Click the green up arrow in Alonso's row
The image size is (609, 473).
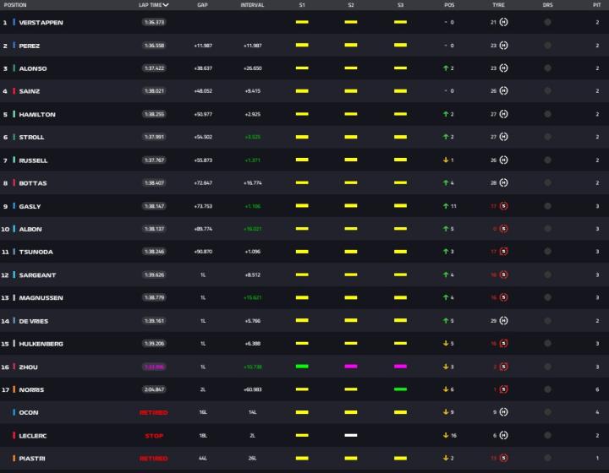[445, 68]
